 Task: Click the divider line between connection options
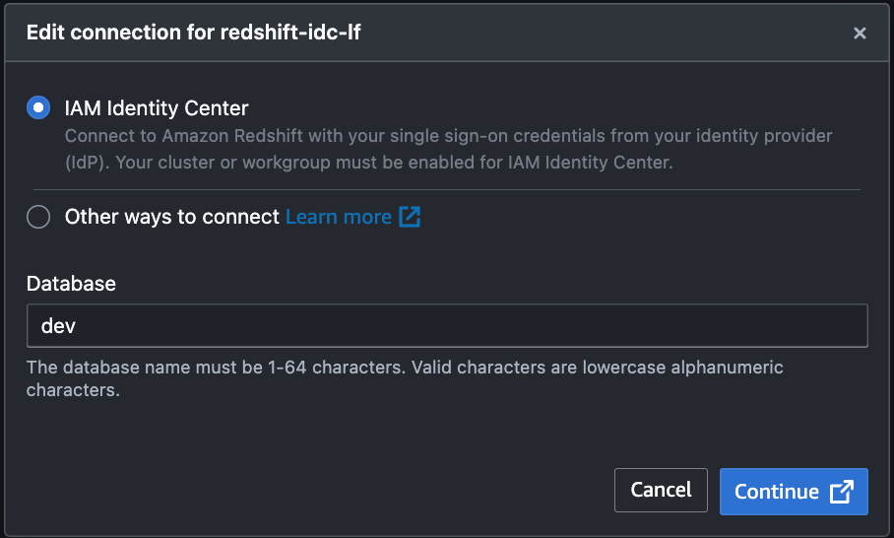(x=446, y=189)
